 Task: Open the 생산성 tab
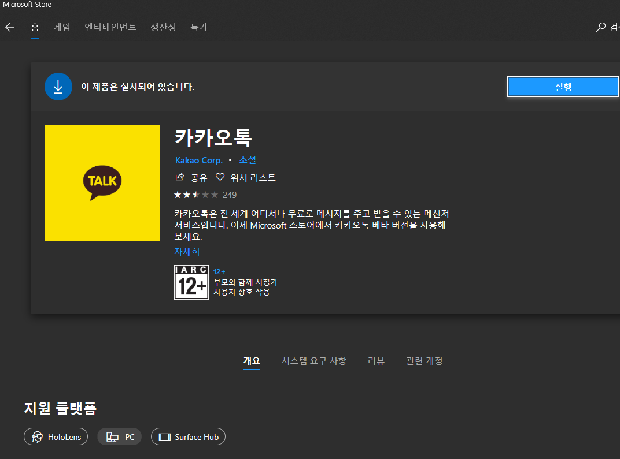163,27
